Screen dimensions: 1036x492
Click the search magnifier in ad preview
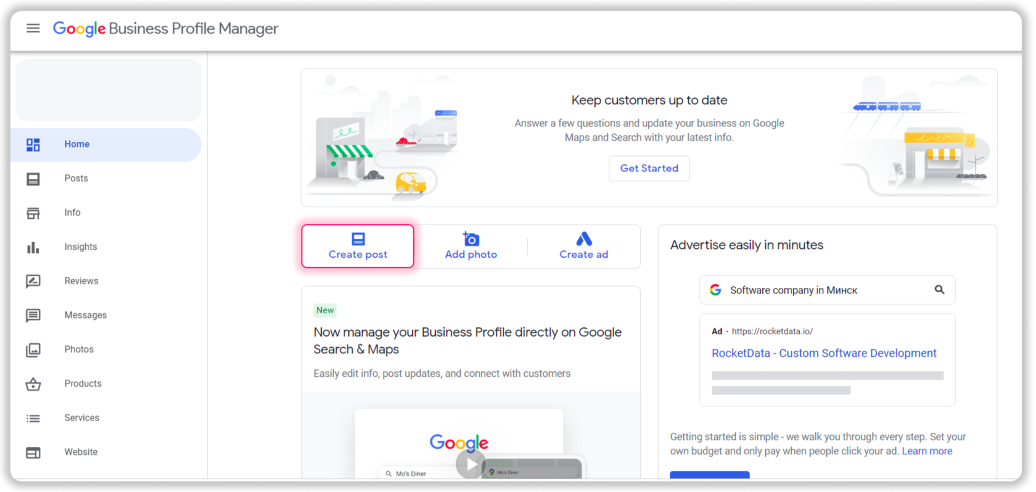tap(939, 290)
